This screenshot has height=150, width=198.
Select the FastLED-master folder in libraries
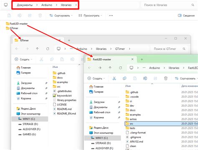[17, 24]
